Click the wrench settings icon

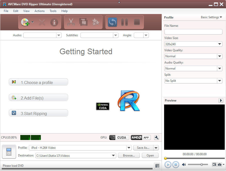156,138
